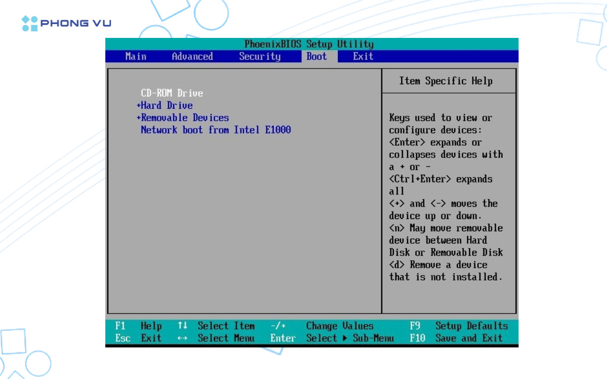Click the Sub-Menu triangle arrow in footer
This screenshot has height=379, width=607.
click(x=345, y=338)
